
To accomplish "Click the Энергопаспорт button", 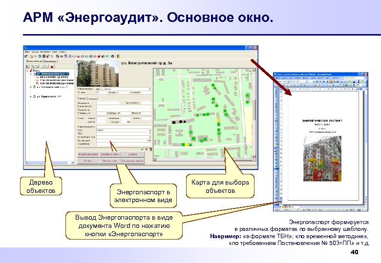I will pyautogui.click(x=88, y=154).
